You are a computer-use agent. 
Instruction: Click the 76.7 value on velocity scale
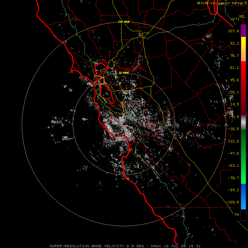pos(234,55)
